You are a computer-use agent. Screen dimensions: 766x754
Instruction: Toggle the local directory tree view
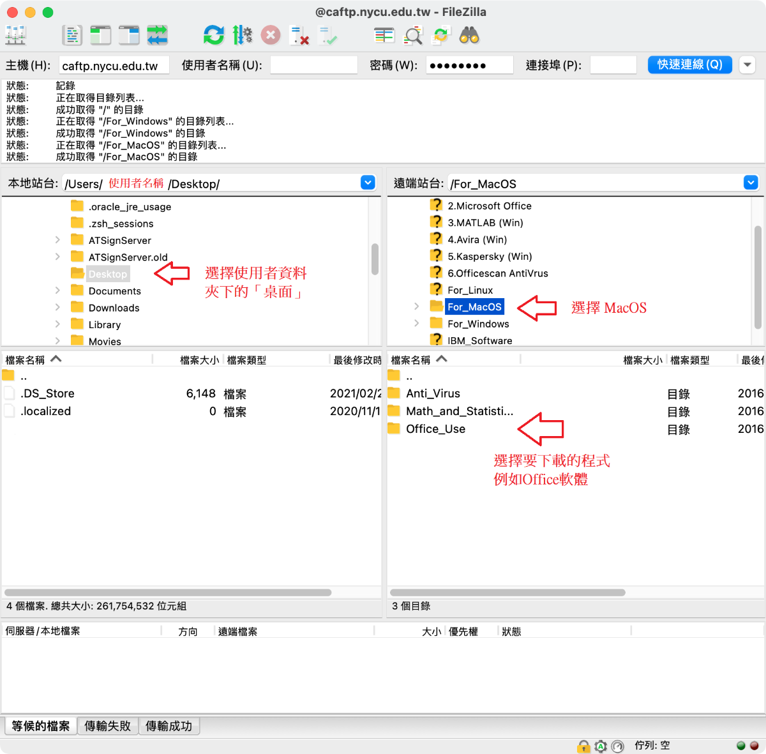pyautogui.click(x=100, y=35)
